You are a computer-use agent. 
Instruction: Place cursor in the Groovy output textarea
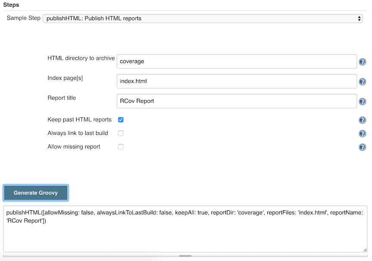pyautogui.click(x=185, y=232)
